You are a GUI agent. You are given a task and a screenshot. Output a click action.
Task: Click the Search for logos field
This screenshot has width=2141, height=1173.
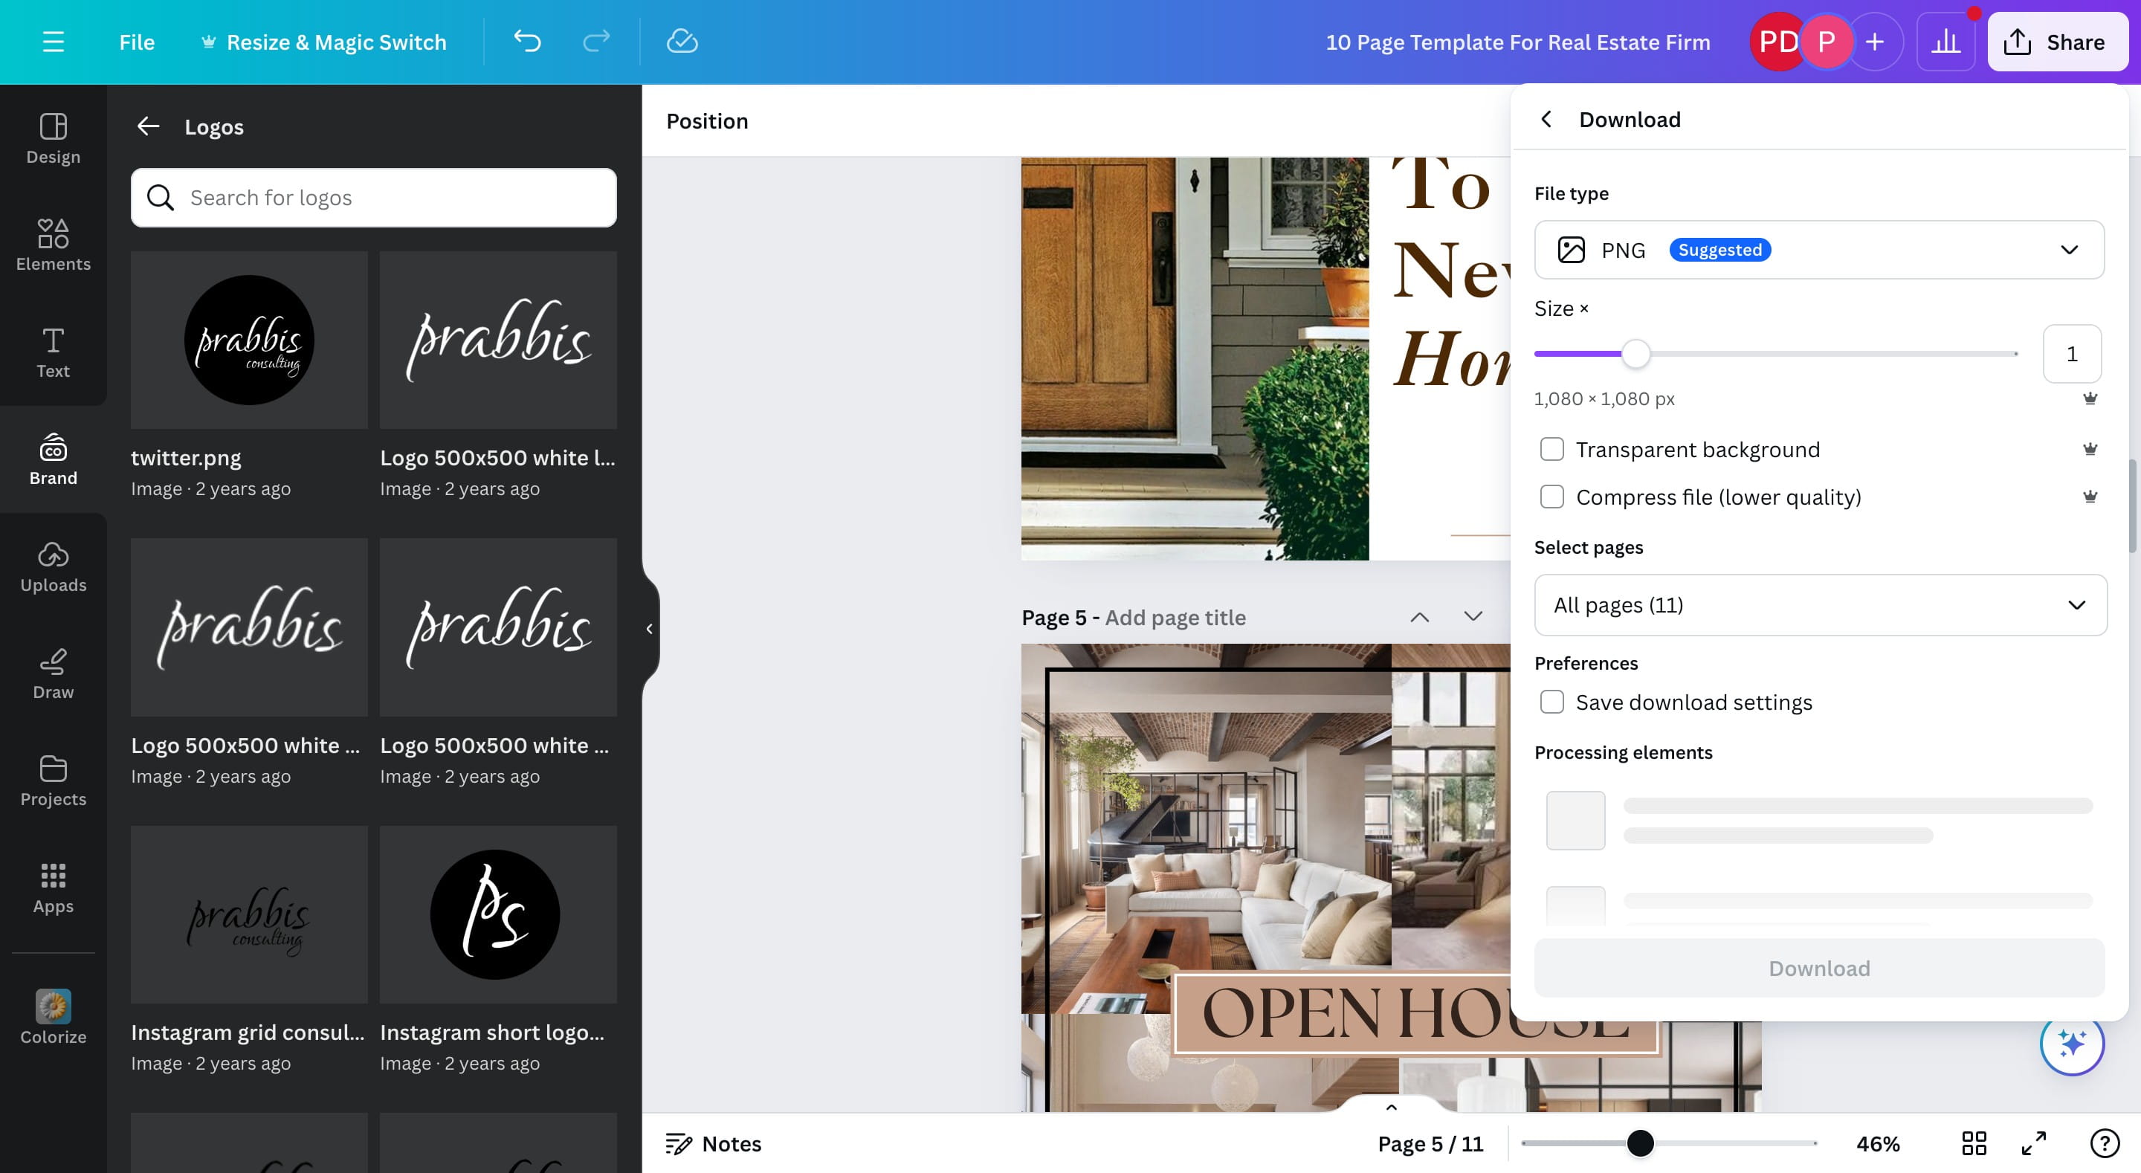pyautogui.click(x=373, y=197)
